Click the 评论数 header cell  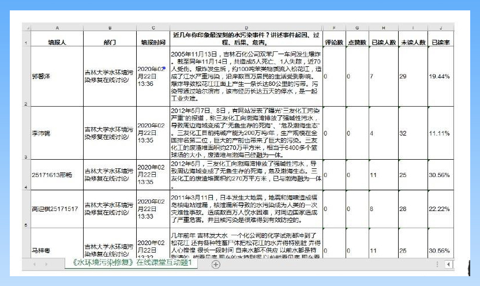pos(333,42)
